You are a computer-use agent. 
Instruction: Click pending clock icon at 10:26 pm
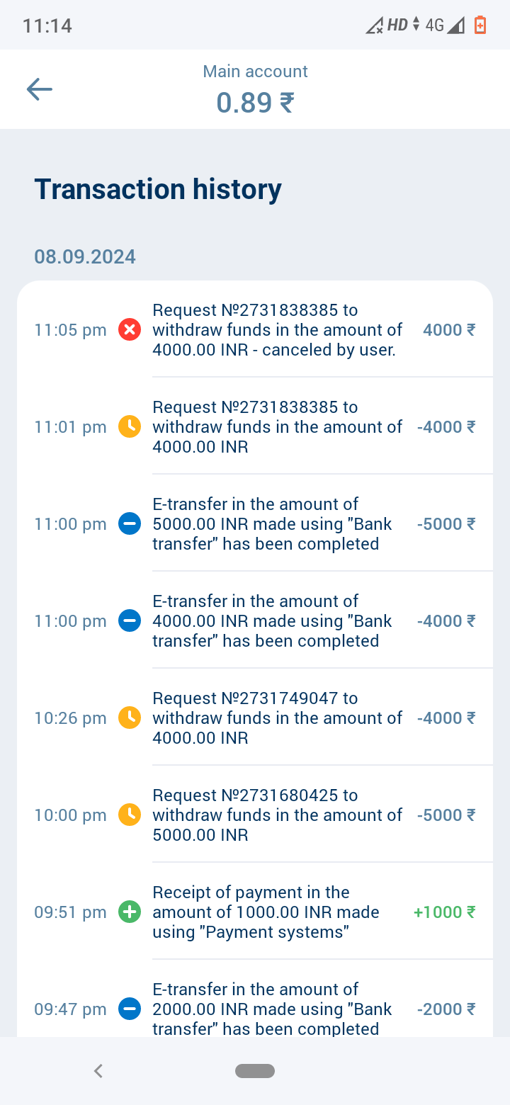click(x=130, y=718)
